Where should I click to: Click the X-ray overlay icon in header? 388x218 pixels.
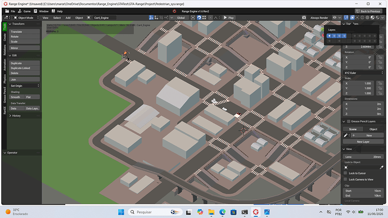click(x=357, y=17)
